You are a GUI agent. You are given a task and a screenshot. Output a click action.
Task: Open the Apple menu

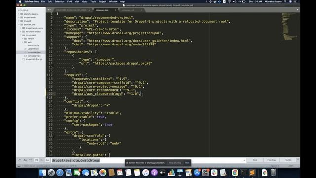pos(20,1)
